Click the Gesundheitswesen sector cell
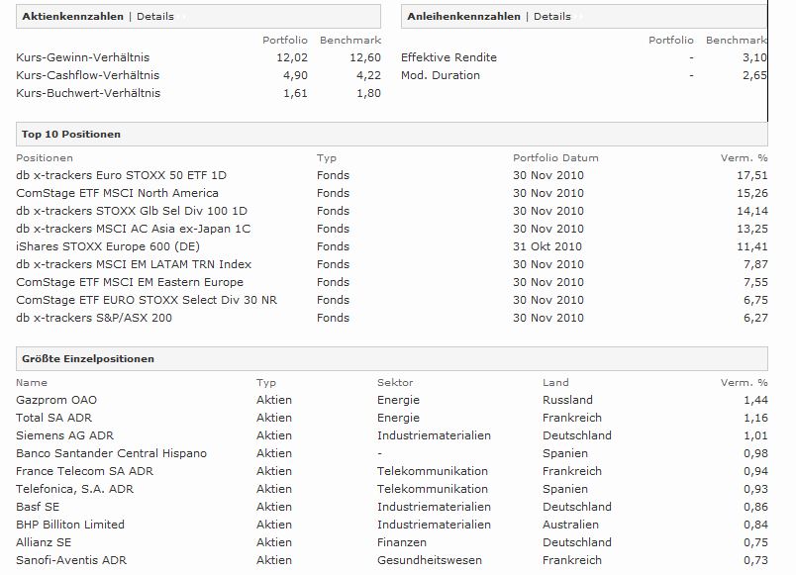Viewport: 796px width, 575px height. (x=430, y=560)
